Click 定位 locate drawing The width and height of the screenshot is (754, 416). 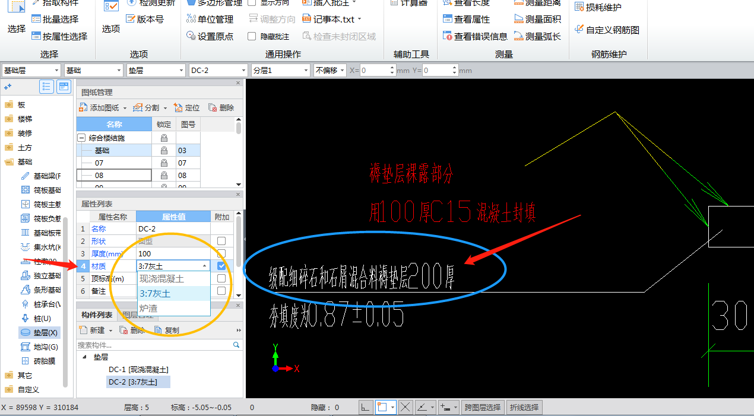[x=186, y=107]
